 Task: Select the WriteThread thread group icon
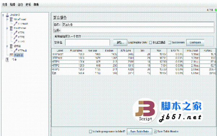(11, 20)
